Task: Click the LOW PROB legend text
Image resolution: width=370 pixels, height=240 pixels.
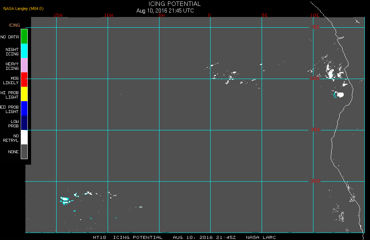Action: point(13,124)
